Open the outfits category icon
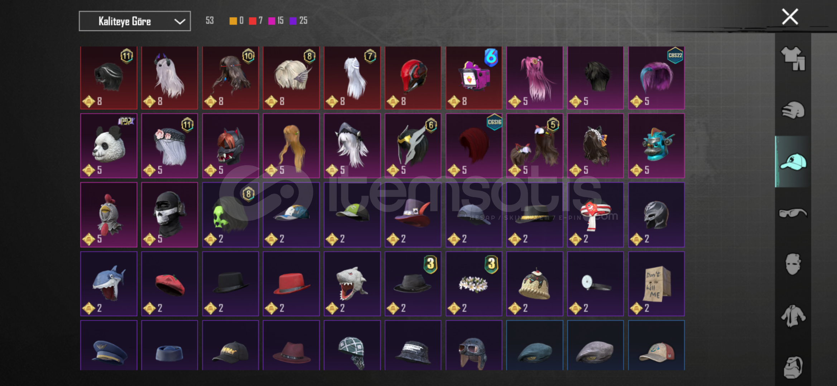This screenshot has width=837, height=386. (x=793, y=59)
